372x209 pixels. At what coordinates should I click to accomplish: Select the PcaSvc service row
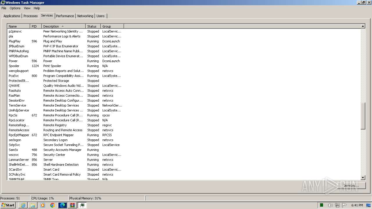[x=66, y=76]
